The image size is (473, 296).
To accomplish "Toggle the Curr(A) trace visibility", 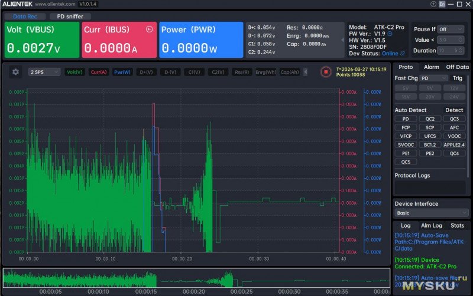I will (x=99, y=72).
